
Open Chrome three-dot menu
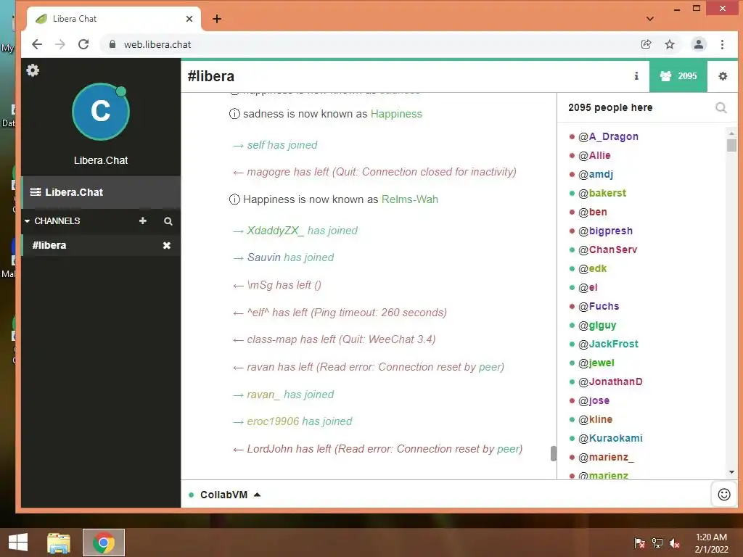click(722, 44)
